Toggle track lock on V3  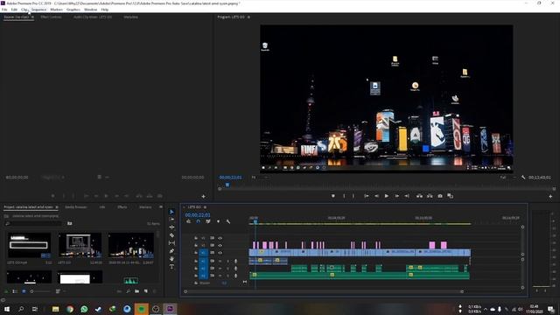pos(196,238)
